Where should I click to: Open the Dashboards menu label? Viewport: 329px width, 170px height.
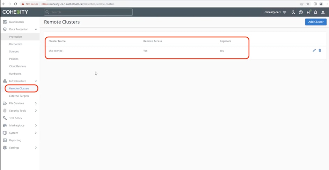(x=16, y=22)
